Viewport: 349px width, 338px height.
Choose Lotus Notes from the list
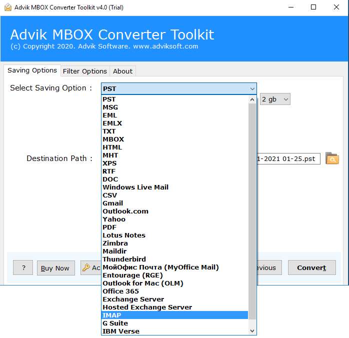(x=174, y=235)
